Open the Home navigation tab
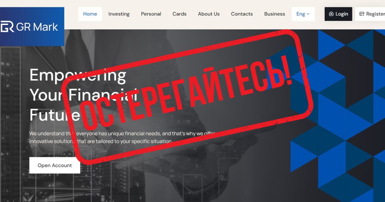 pos(90,14)
